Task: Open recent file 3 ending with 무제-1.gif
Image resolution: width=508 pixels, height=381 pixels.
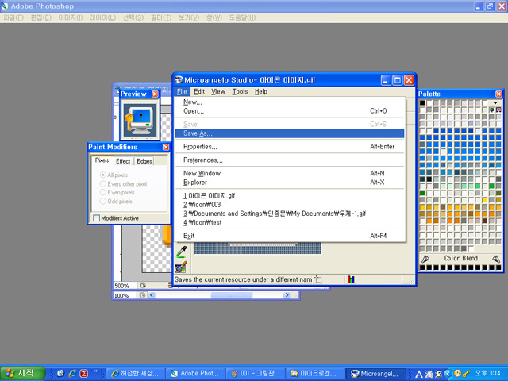Action: click(290, 214)
